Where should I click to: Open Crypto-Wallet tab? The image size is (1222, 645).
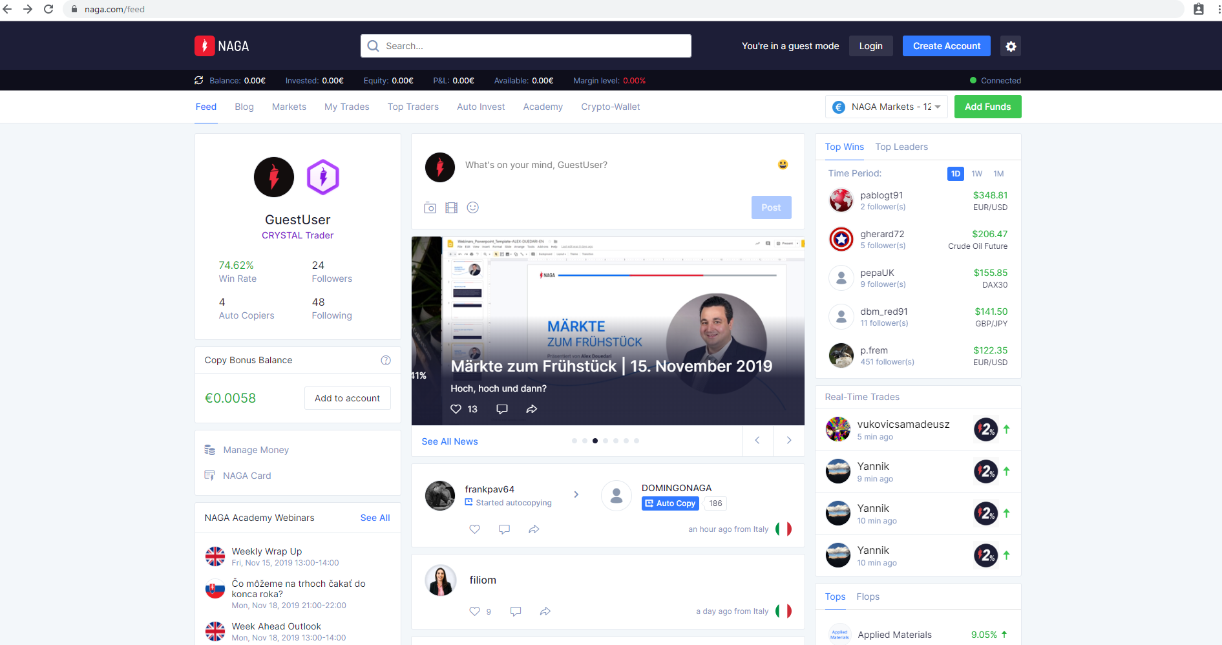pos(611,107)
